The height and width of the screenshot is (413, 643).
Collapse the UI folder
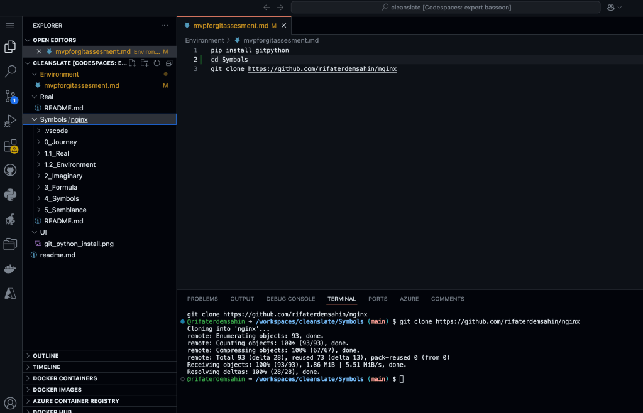tap(35, 232)
